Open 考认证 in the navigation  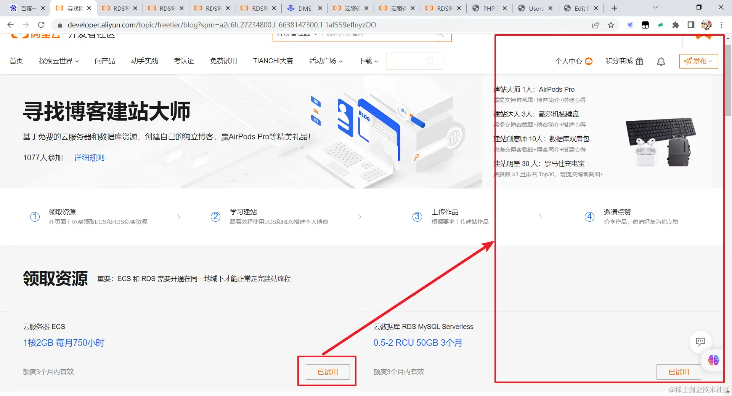pos(184,61)
